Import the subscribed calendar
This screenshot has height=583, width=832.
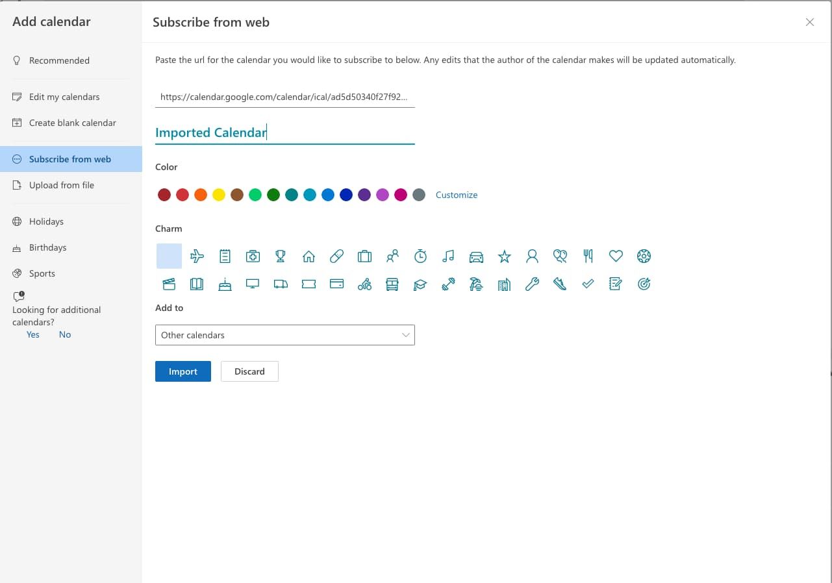(183, 371)
